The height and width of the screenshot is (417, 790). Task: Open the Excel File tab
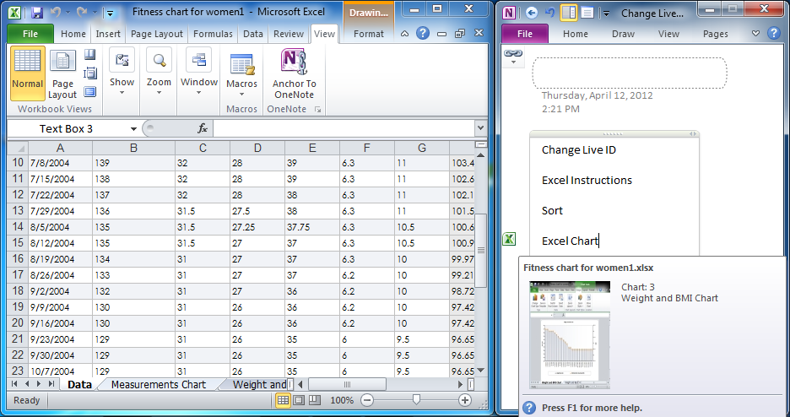click(30, 34)
